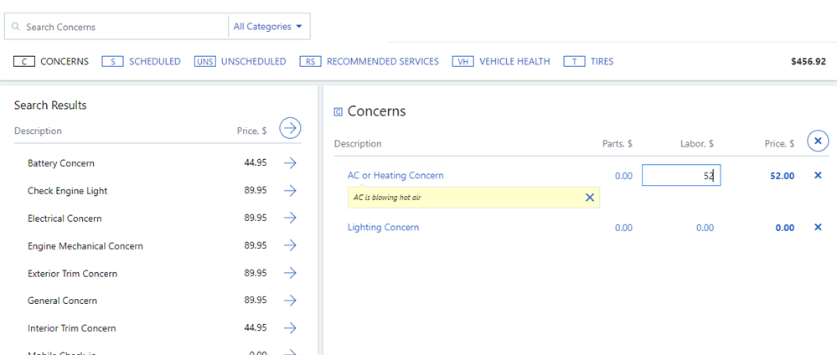Open the Lighting Concern link
This screenshot has height=355, width=837.
point(383,228)
